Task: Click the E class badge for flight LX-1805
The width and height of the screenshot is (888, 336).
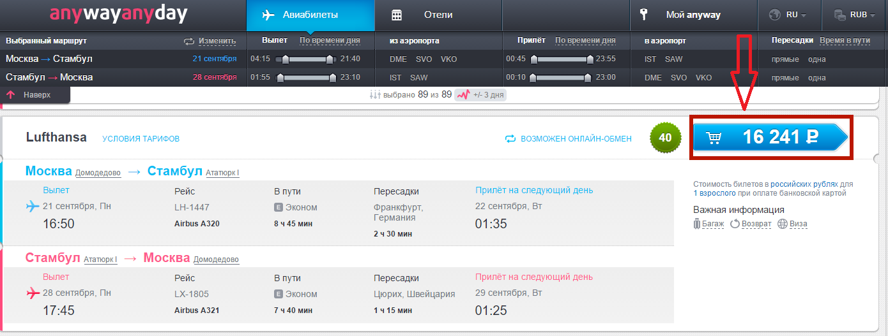Action: click(279, 294)
